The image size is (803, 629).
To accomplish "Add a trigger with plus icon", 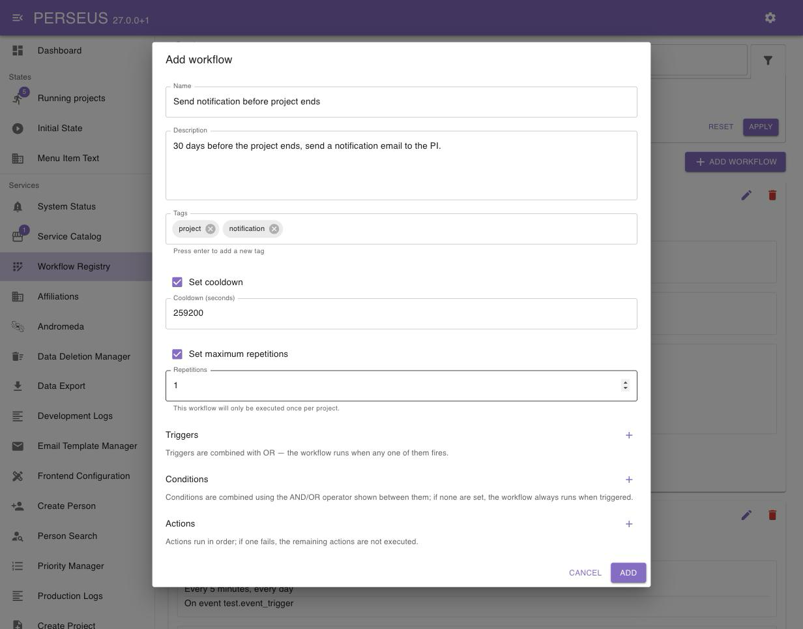I will 629,435.
